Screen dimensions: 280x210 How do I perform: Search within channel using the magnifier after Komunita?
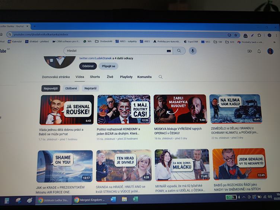(160, 77)
